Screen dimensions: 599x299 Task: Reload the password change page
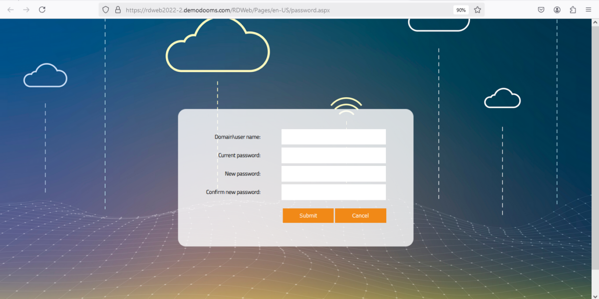pos(42,9)
